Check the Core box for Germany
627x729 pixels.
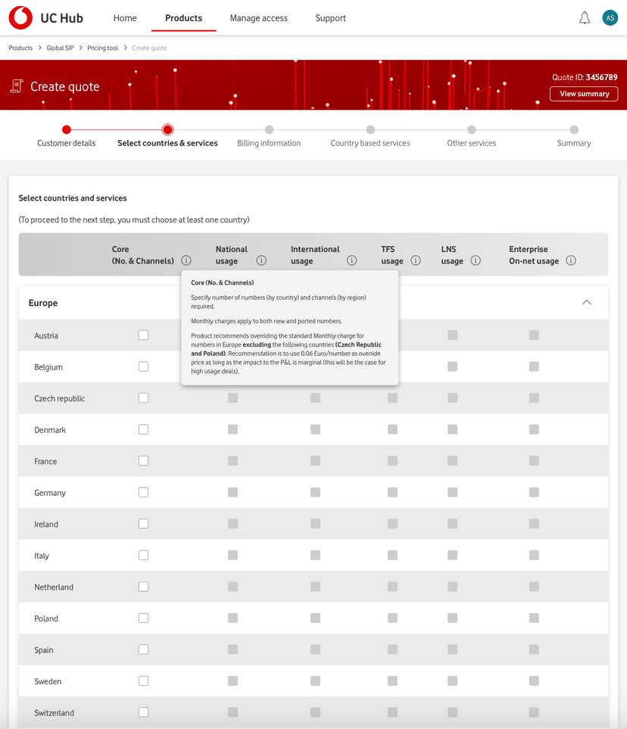coord(143,492)
